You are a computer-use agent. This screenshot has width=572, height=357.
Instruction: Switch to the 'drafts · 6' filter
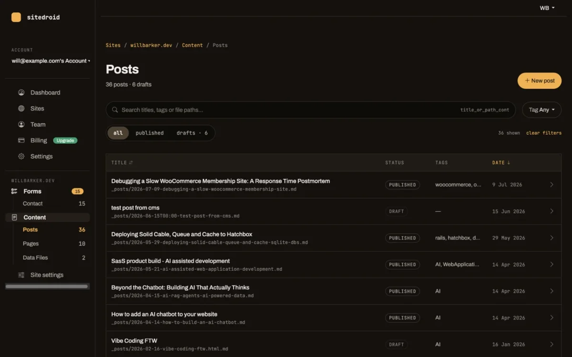(192, 133)
